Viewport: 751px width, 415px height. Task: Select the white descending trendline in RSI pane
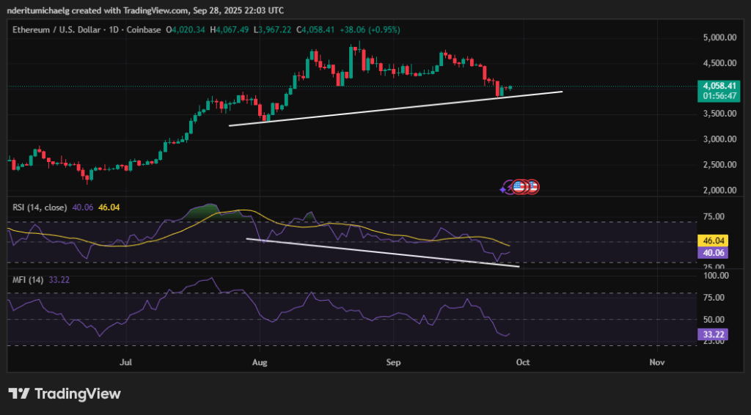click(x=383, y=253)
